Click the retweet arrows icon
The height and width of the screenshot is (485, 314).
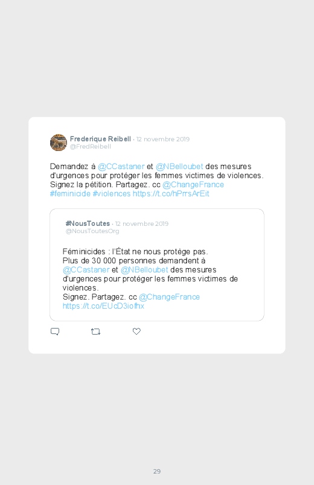coord(95,332)
